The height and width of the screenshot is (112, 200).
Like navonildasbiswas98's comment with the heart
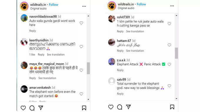81,23
